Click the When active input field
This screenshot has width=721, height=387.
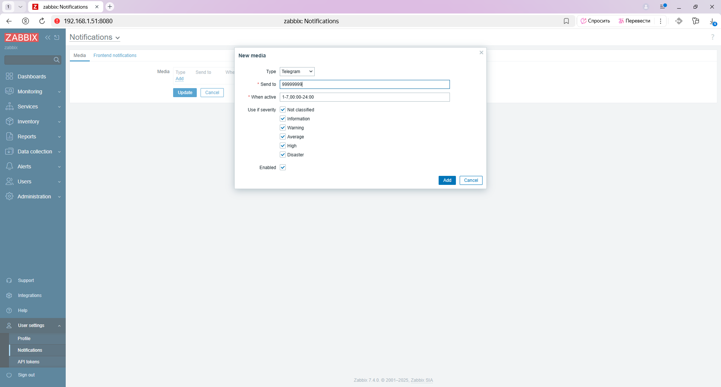365,97
